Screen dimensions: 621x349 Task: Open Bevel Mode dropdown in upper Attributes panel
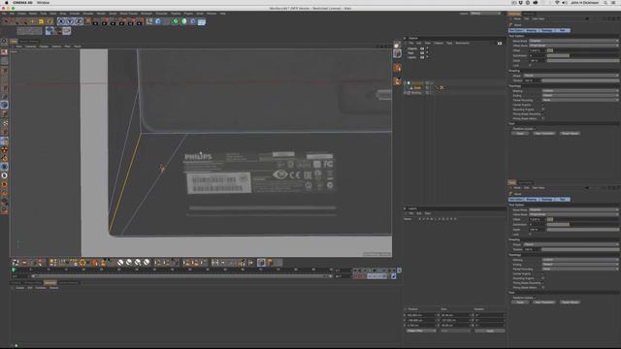573,41
